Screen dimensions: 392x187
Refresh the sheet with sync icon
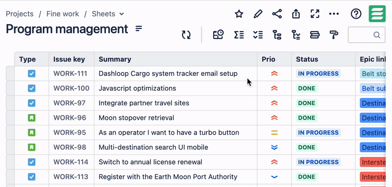tap(186, 35)
